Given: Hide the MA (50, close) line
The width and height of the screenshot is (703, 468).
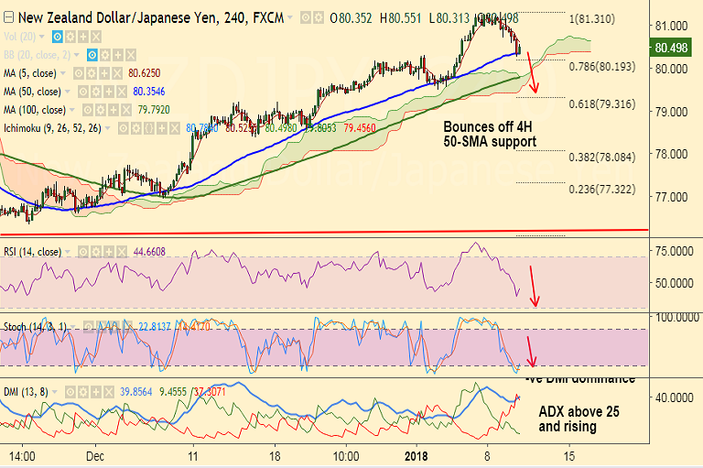Looking at the screenshot, I should 83,92.
